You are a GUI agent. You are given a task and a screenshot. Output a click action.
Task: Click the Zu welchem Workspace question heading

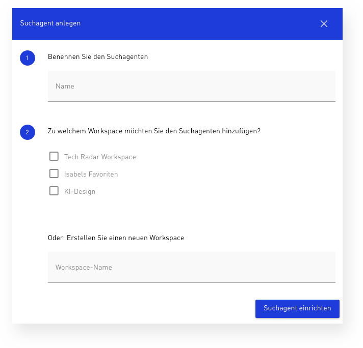pyautogui.click(x=154, y=131)
